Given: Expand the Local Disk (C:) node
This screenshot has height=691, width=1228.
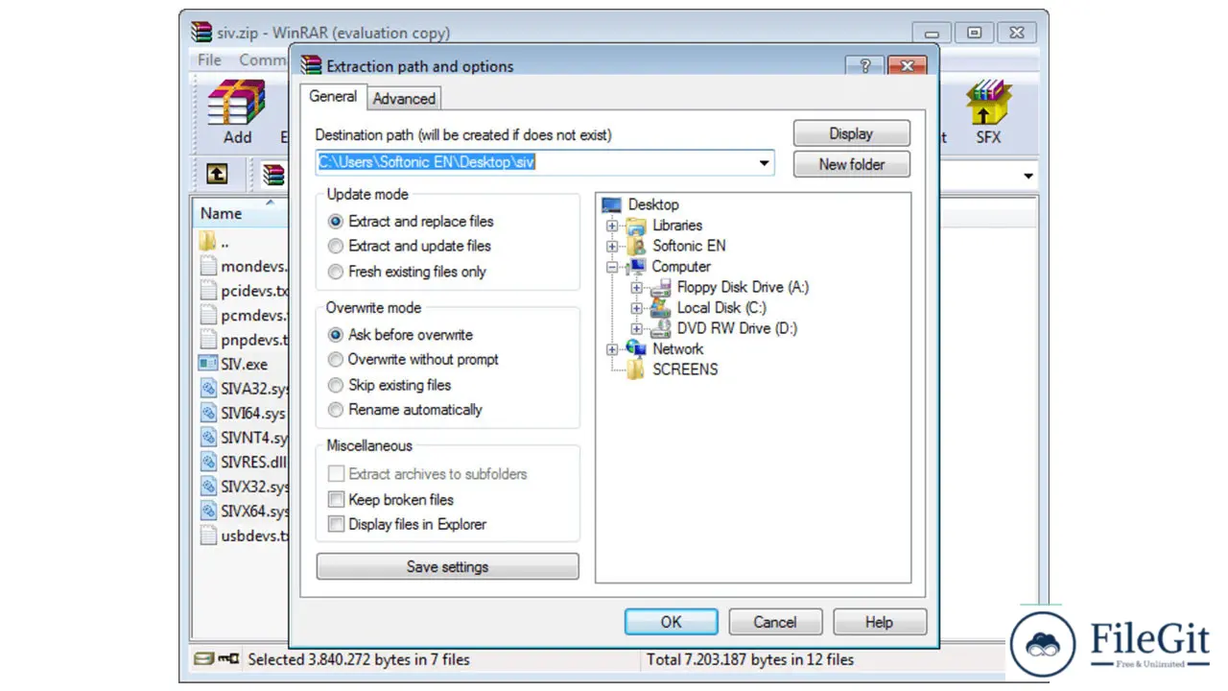Looking at the screenshot, I should click(636, 308).
